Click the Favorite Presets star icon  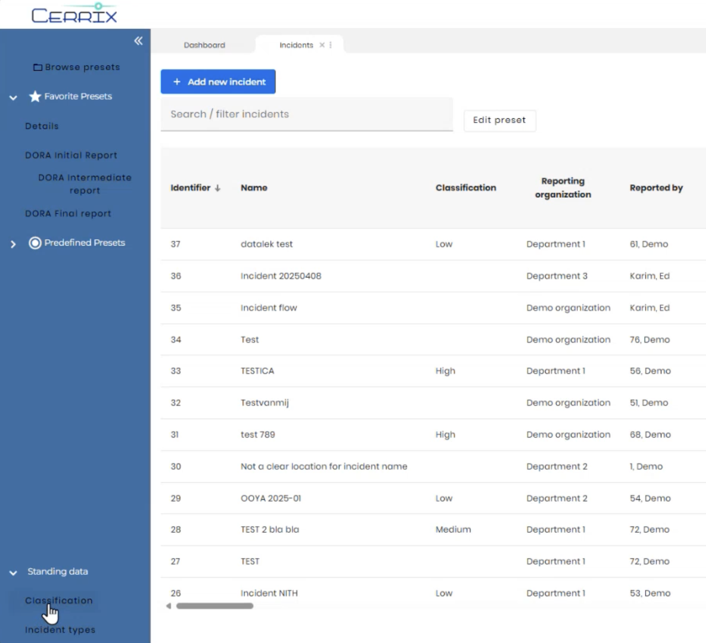click(x=35, y=96)
